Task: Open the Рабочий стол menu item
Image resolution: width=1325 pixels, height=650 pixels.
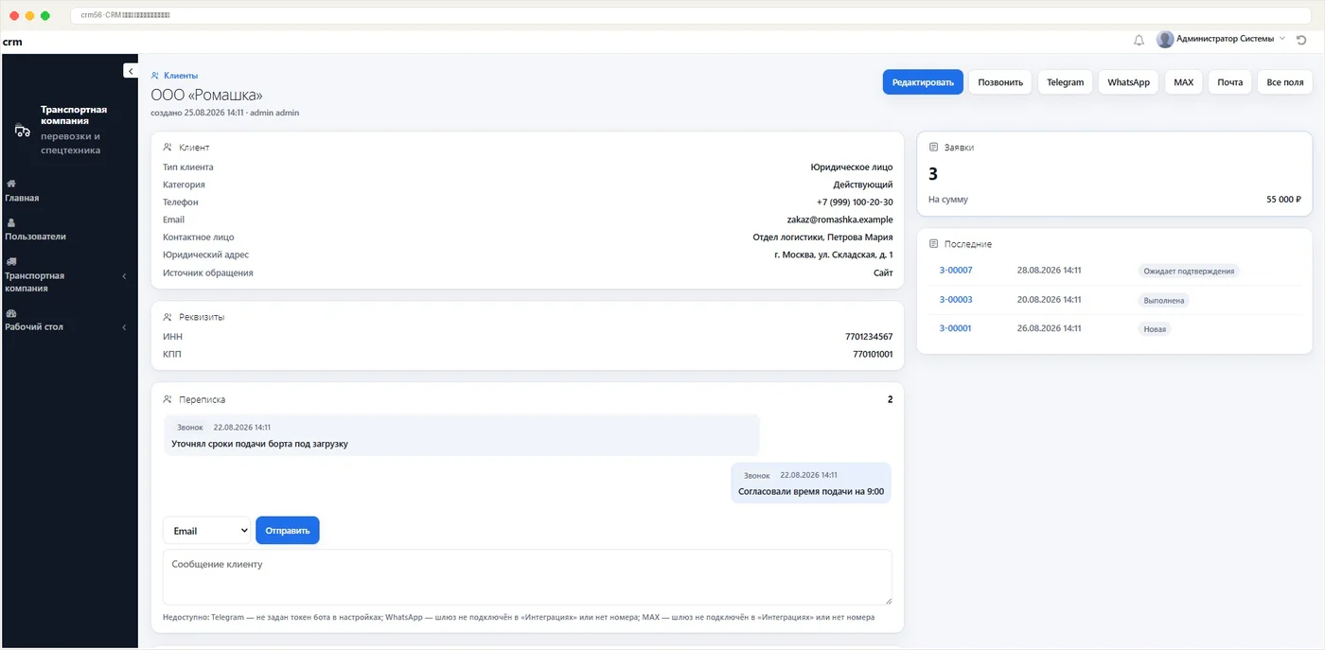Action: coord(34,326)
